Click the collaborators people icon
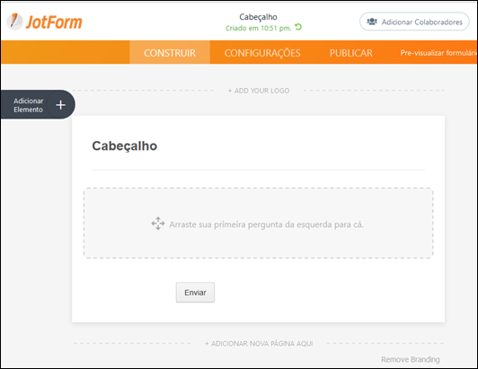478x369 pixels. click(372, 22)
